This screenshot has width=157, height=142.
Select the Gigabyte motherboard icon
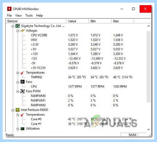tap(18, 26)
